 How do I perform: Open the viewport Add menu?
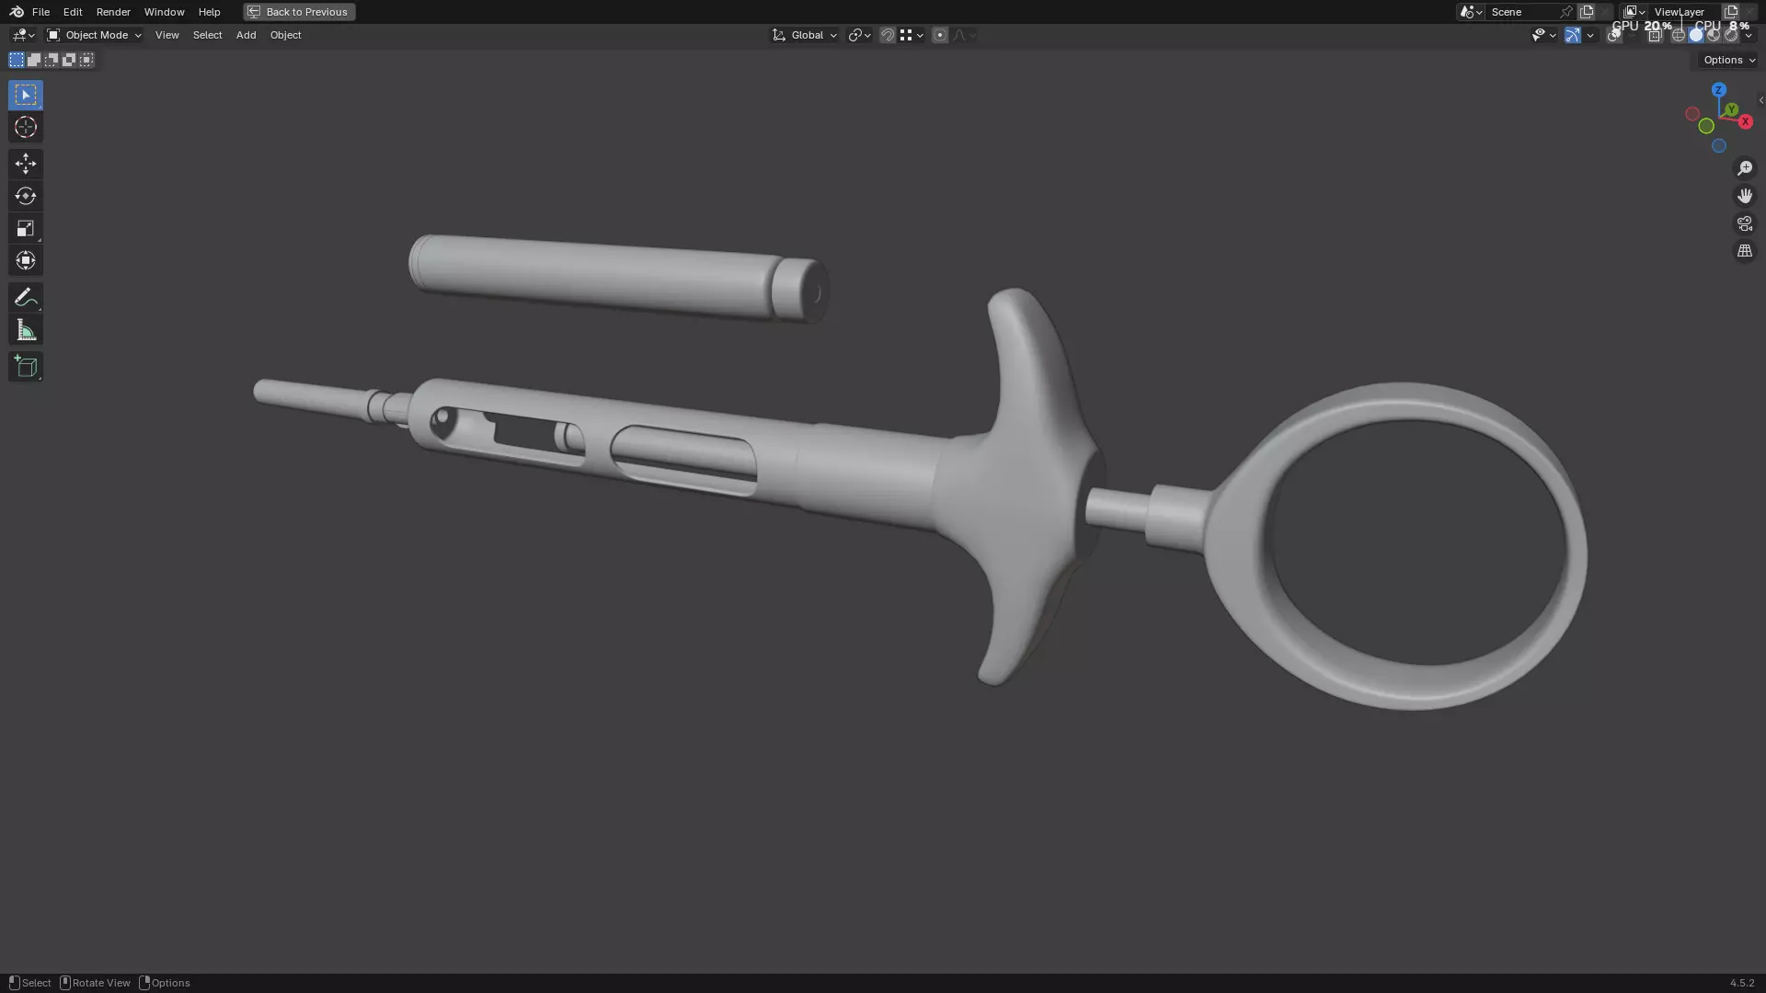[x=246, y=35]
